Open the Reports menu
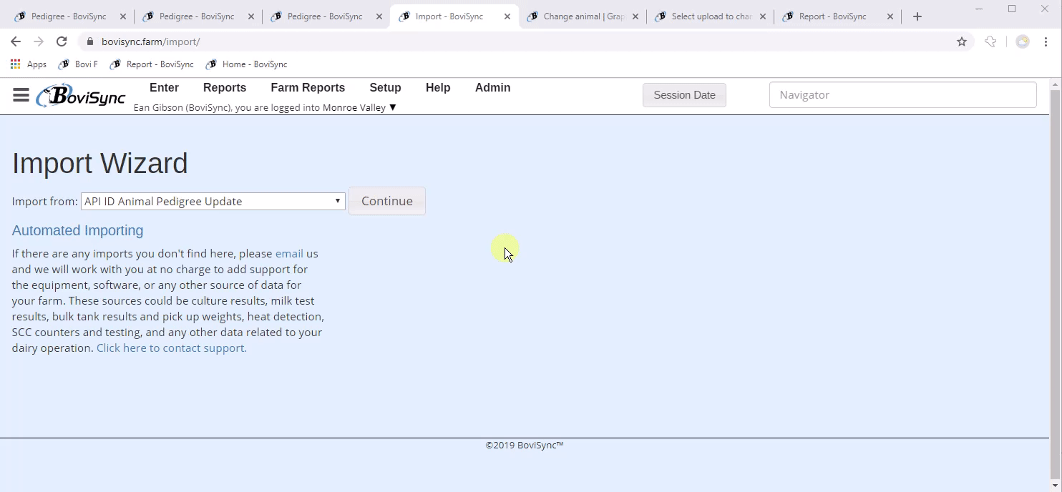 click(225, 87)
